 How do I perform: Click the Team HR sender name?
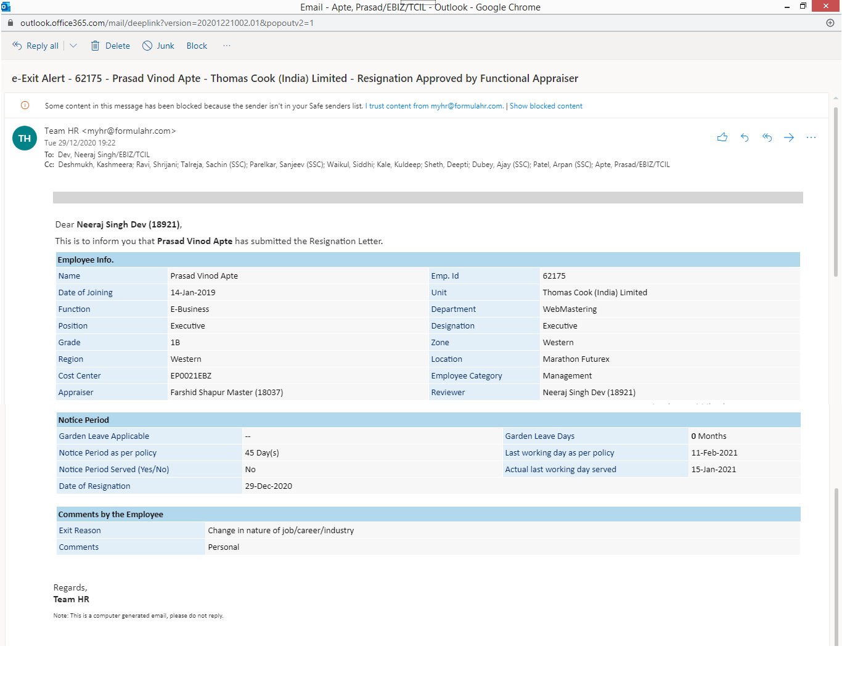pos(62,131)
